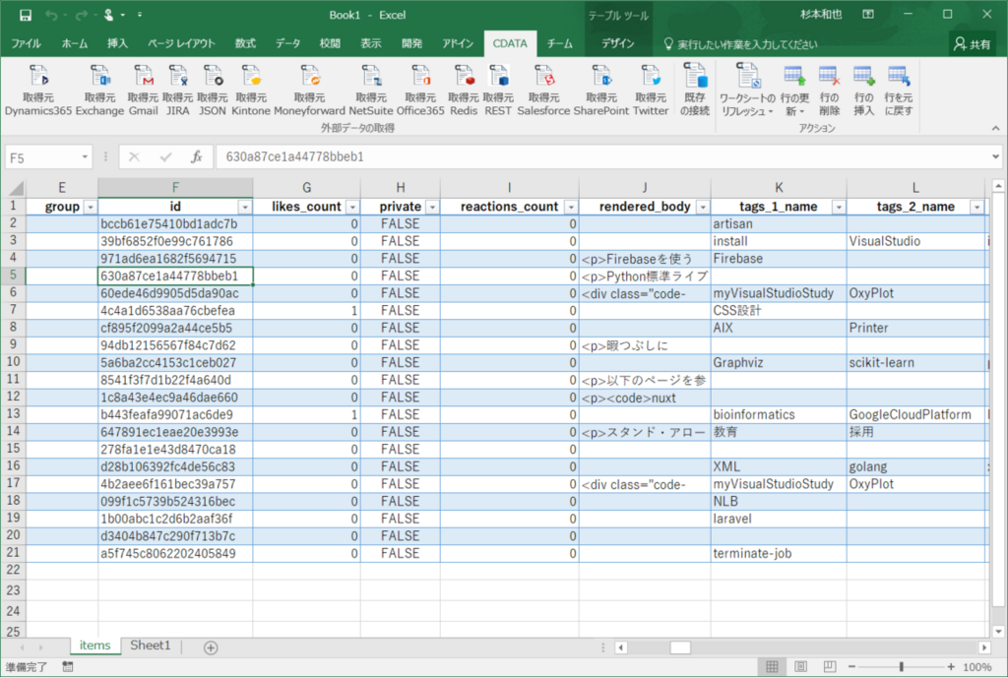Click the delete rows (行の削除) icon

[x=829, y=90]
